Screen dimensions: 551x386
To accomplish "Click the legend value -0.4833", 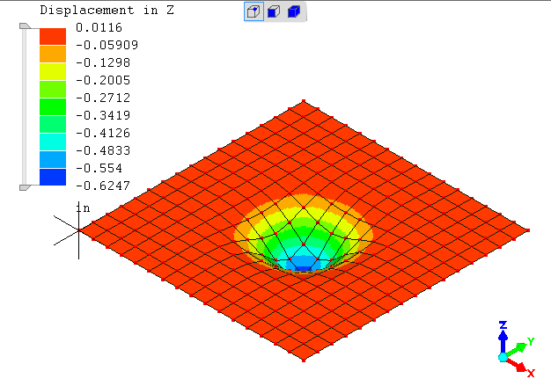I will tap(103, 150).
